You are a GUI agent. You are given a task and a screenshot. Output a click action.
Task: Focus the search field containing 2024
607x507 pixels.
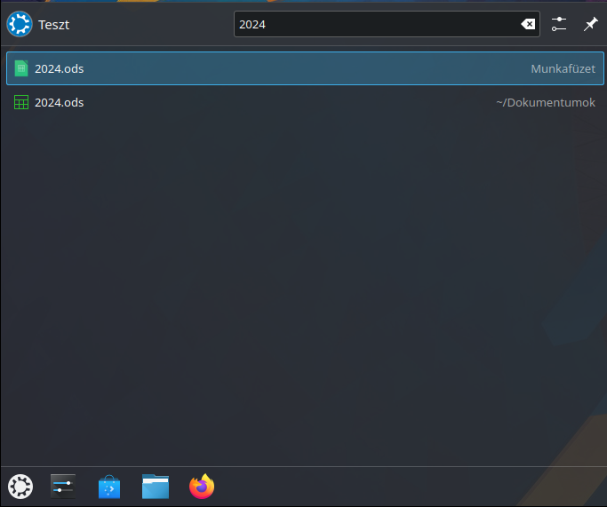[387, 24]
